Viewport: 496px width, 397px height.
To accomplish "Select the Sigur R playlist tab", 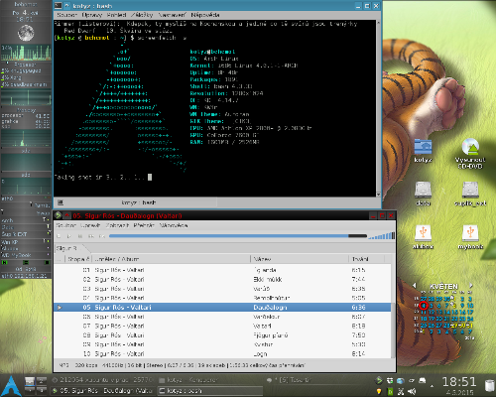I will (x=67, y=248).
